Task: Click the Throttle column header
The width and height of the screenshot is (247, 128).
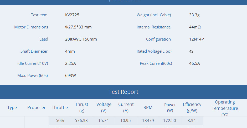Action: 60,107
